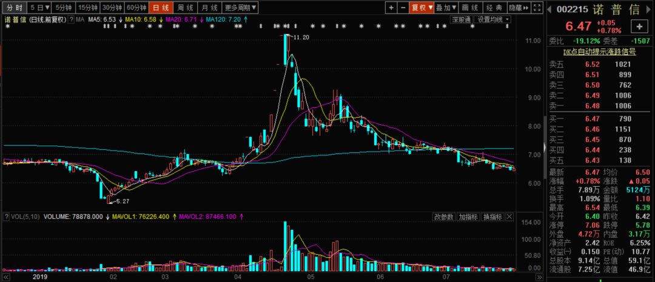
Task: Click 换指标 to change indicator
Action: pos(492,217)
